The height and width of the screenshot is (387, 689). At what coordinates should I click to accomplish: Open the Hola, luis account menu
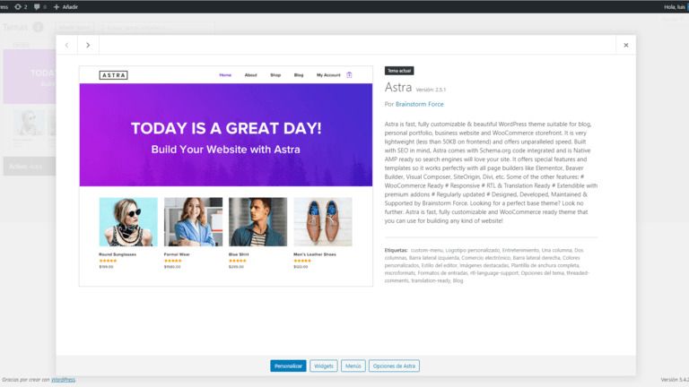[x=676, y=6]
